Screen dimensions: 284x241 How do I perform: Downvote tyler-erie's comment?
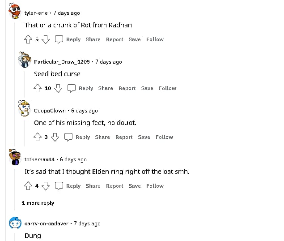click(x=45, y=39)
